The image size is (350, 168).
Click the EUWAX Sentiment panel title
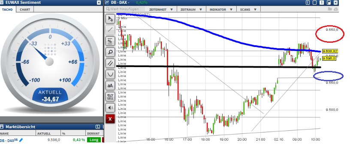(x=23, y=3)
